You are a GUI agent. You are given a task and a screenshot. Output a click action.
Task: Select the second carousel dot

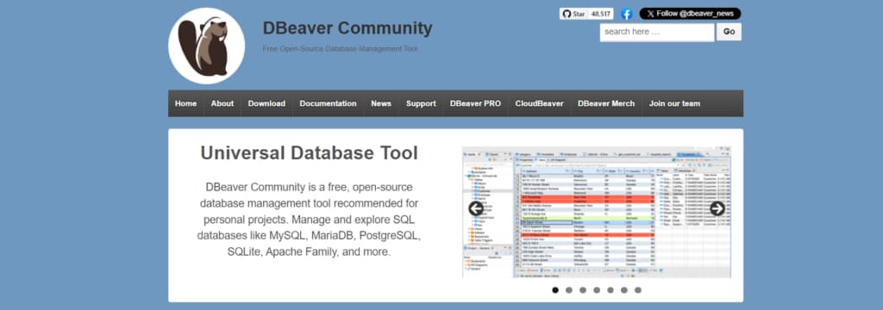click(569, 290)
